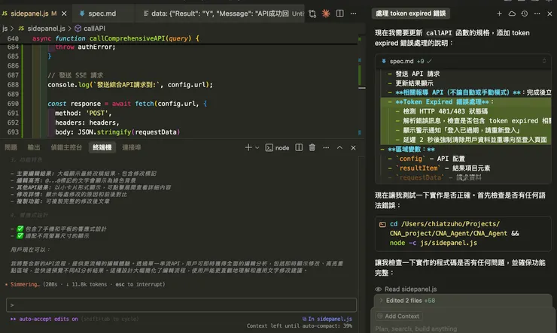
Task: Click the Token Expired 錯誤處理 diff line
Action: (444, 101)
